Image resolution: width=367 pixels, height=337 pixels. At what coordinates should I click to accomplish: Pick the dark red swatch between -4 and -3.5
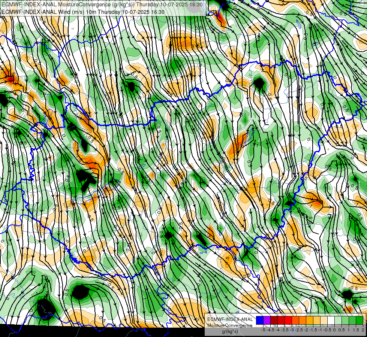[281, 321]
